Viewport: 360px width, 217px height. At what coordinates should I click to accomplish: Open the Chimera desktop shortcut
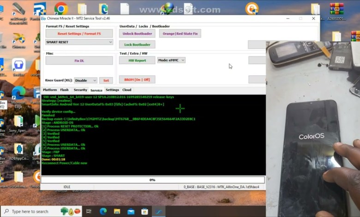(18, 41)
